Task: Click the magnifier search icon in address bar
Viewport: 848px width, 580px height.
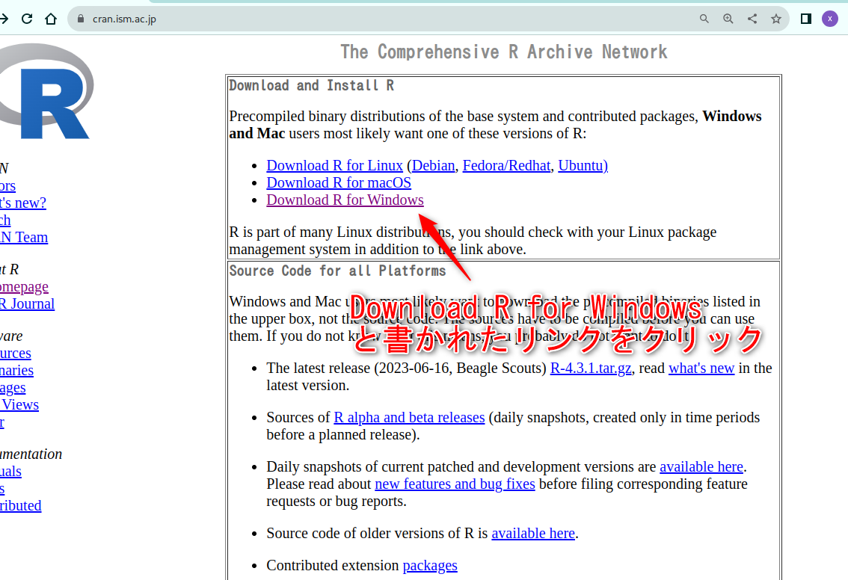Action: (x=704, y=19)
